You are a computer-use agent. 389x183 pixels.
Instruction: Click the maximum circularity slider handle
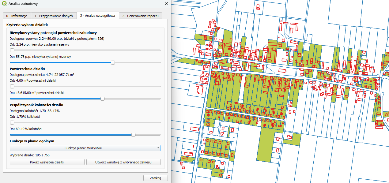point(133,135)
